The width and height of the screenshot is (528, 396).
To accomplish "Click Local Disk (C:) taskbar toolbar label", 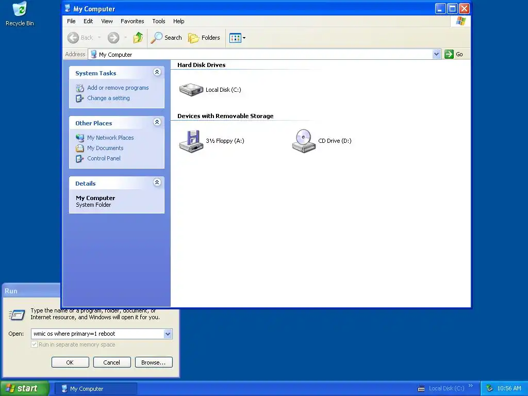I will 446,389.
